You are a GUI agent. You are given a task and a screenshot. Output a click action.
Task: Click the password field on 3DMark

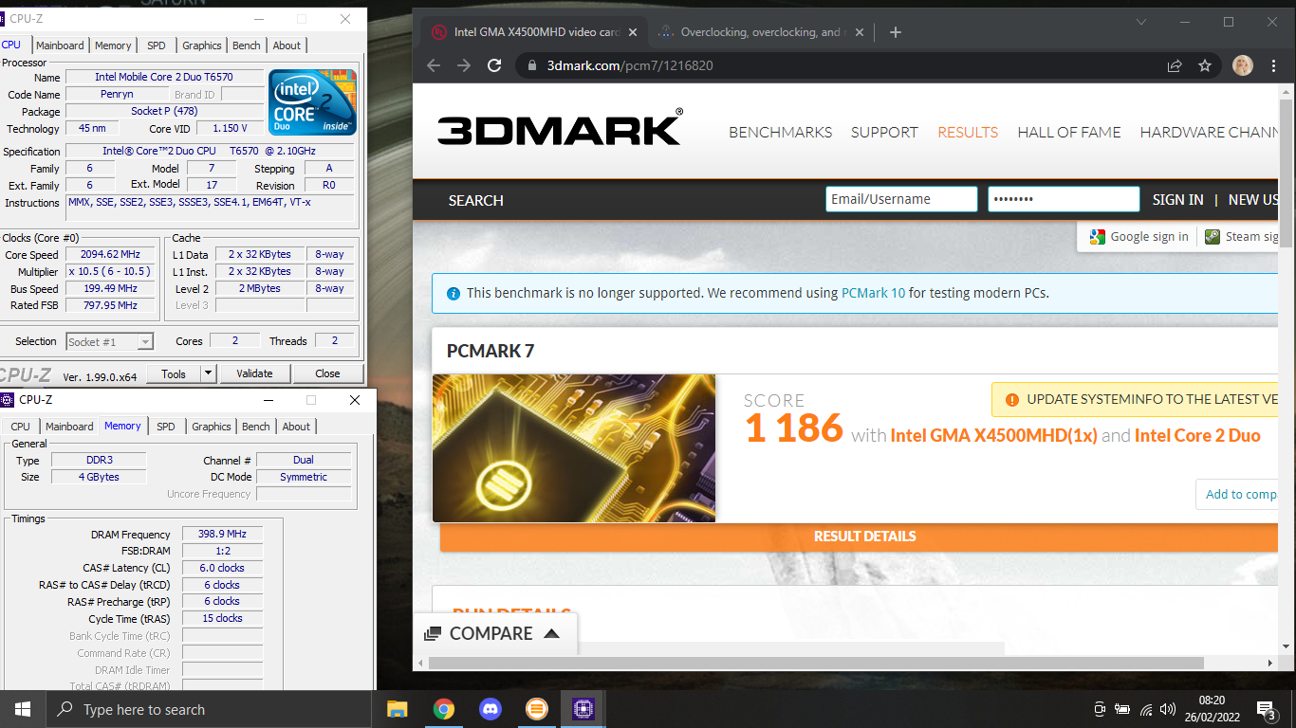(1064, 199)
